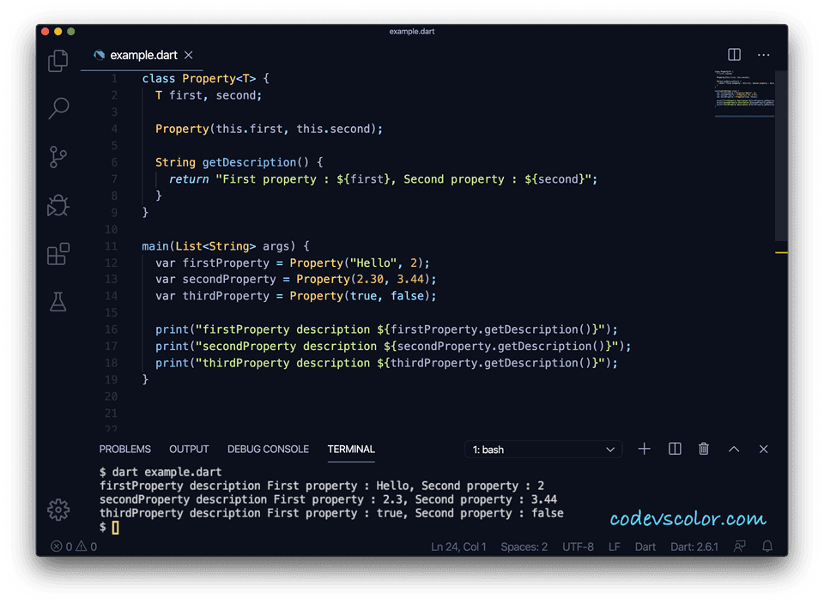Image resolution: width=824 pixels, height=604 pixels.
Task: Open the Source Control view
Action: (58, 157)
